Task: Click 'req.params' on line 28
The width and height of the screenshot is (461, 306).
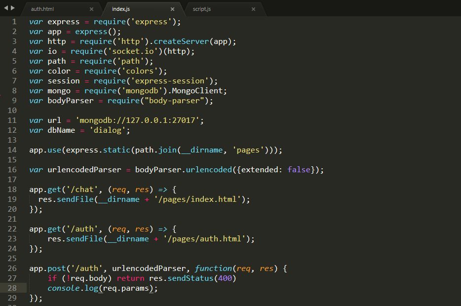Action: tap(126, 288)
